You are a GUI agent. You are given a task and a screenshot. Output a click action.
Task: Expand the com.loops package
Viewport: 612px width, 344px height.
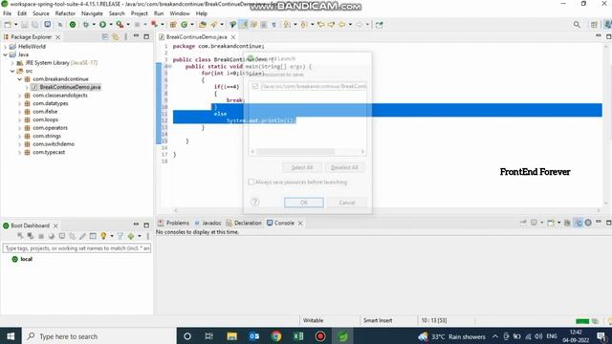[x=19, y=119]
